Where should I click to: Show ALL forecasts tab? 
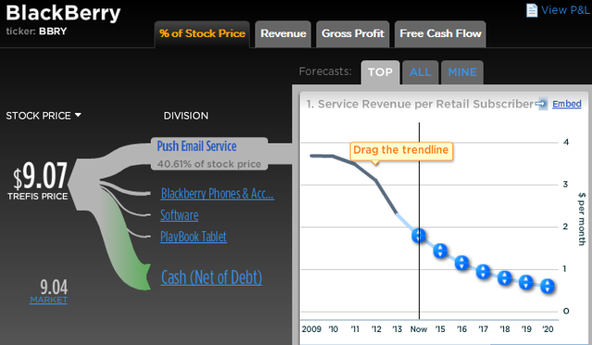tap(420, 72)
